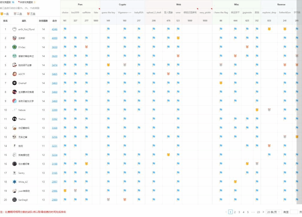Open err0r_Not_F0und's total score 4346 link
This screenshot has height=217, width=302.
(55, 29)
